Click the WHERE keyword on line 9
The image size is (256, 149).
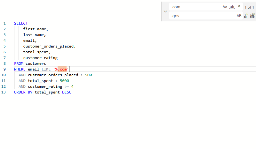pyautogui.click(x=20, y=69)
